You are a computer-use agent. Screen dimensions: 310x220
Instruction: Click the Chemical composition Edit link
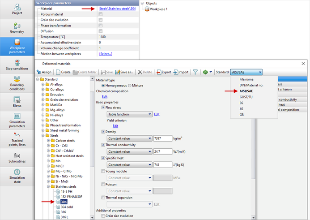point(105,96)
